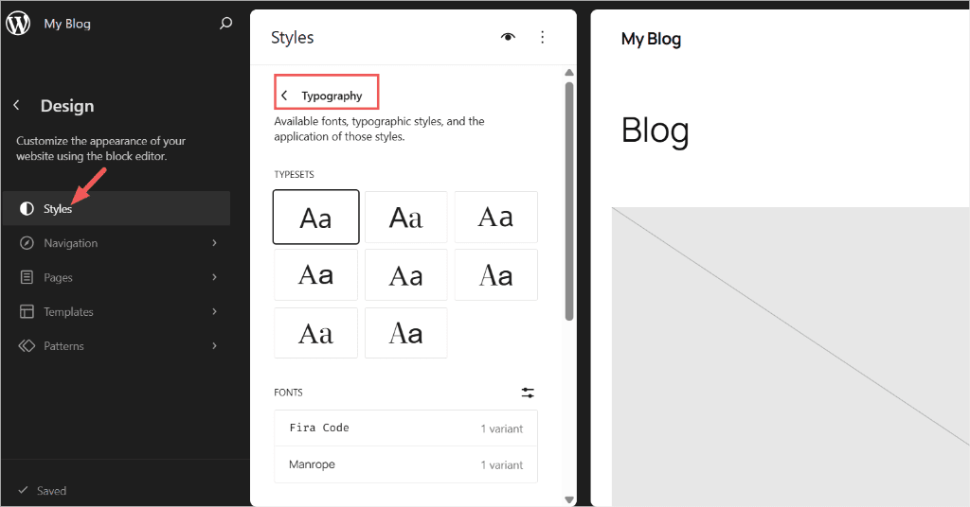970x507 pixels.
Task: Select the first typeset in row two
Action: 316,275
